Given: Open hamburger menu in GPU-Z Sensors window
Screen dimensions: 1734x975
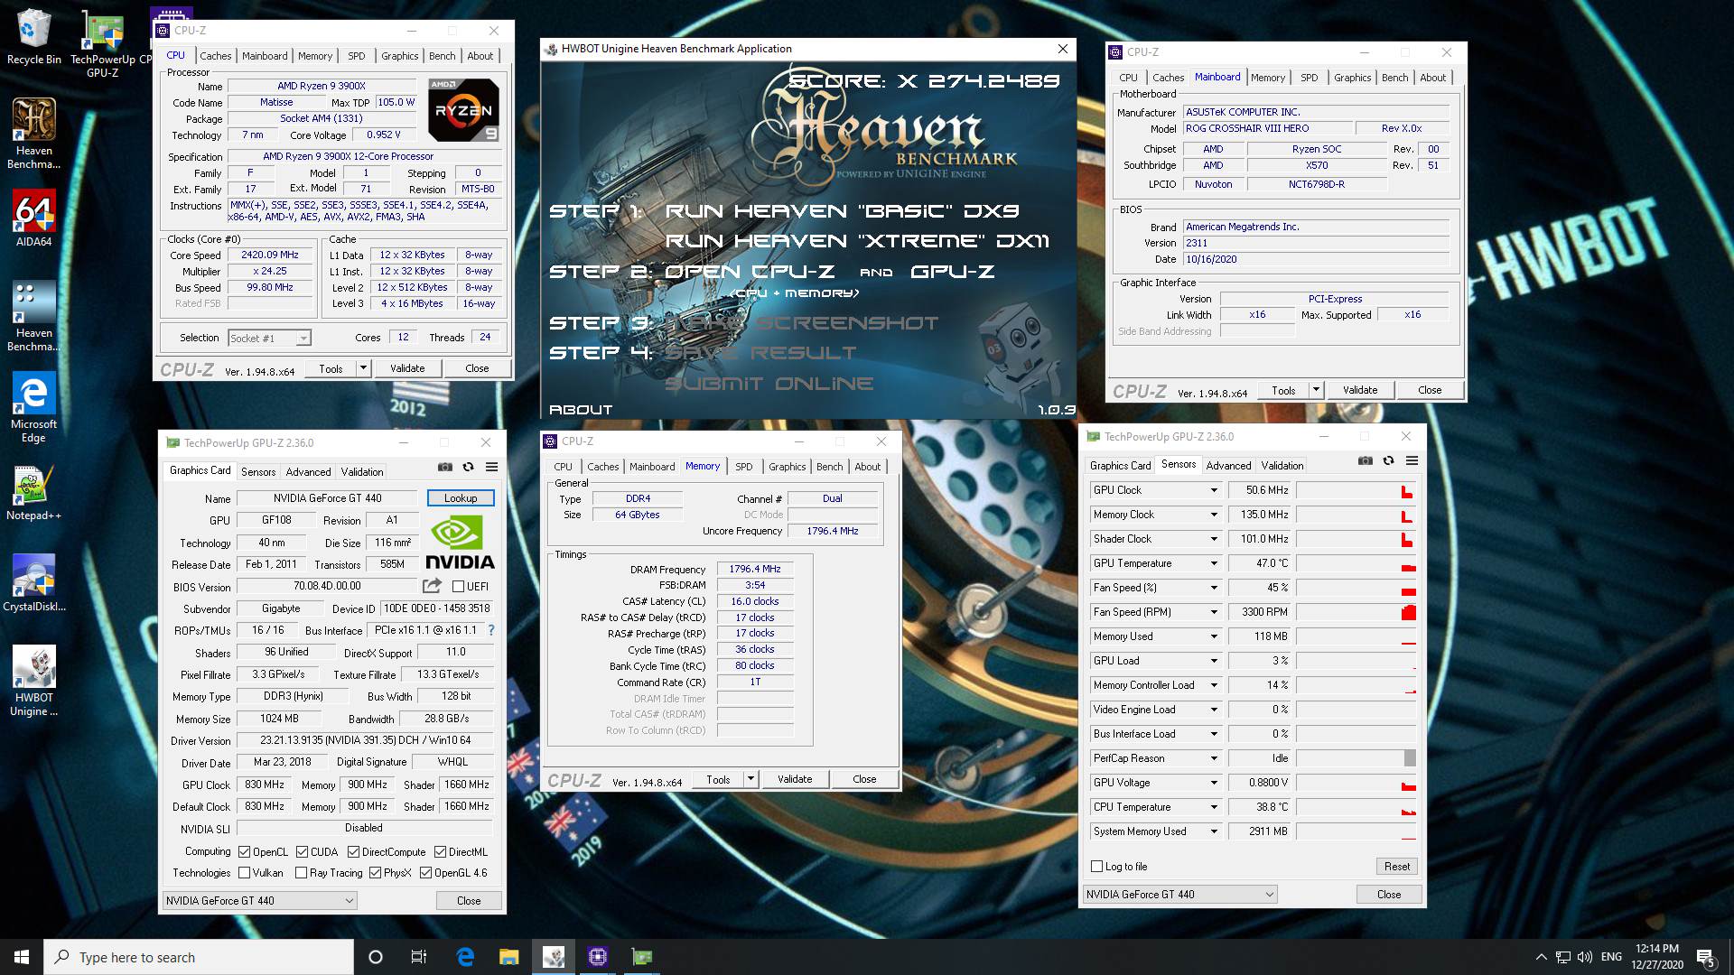Looking at the screenshot, I should tap(1412, 460).
